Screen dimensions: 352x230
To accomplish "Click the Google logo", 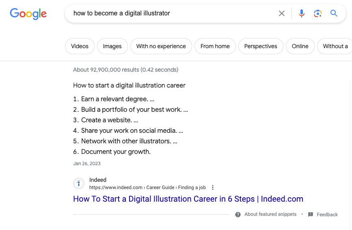I will pyautogui.click(x=28, y=14).
